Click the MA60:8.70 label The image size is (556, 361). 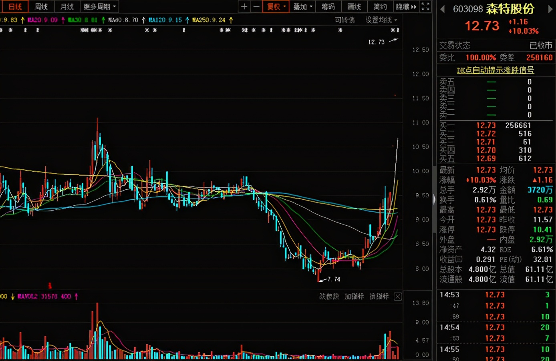point(123,20)
